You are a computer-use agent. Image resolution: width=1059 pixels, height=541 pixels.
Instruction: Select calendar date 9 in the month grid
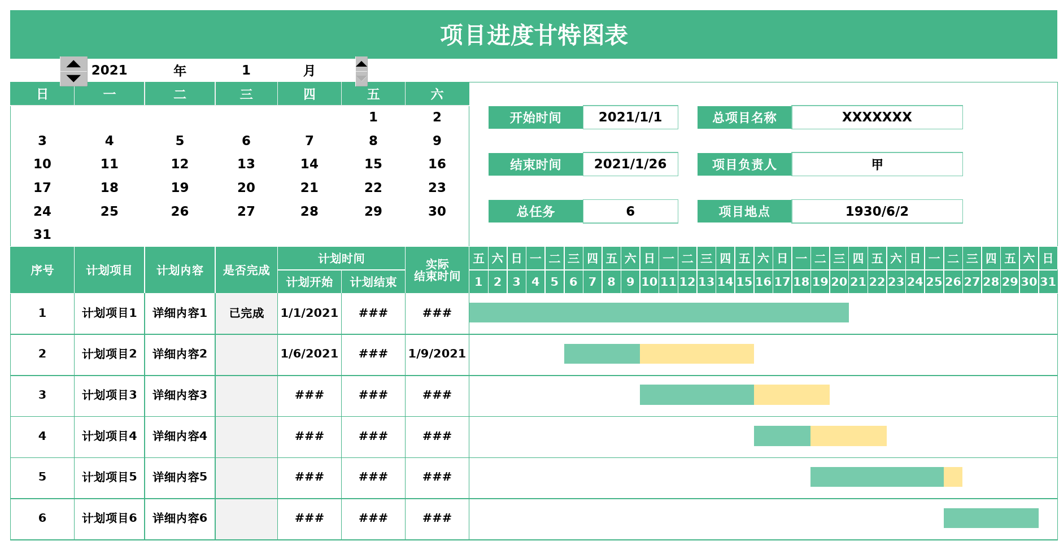click(437, 141)
